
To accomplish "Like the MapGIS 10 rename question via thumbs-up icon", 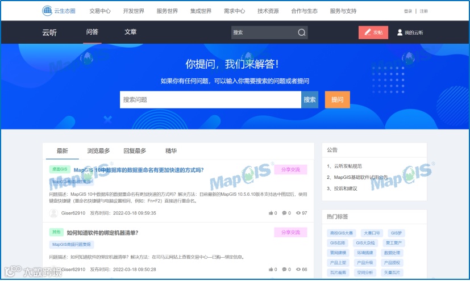I will click(271, 213).
